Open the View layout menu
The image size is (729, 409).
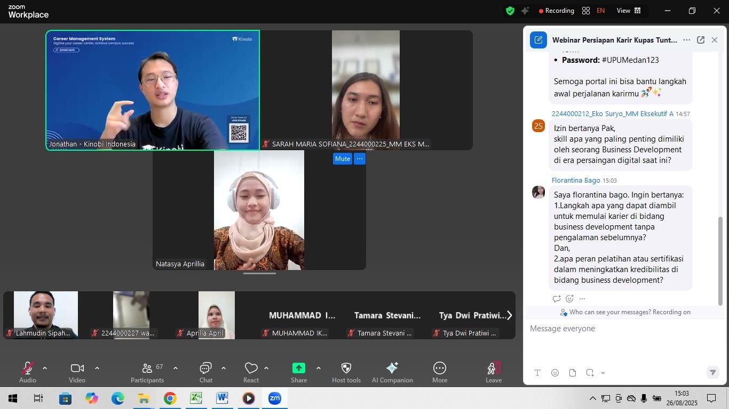click(629, 11)
